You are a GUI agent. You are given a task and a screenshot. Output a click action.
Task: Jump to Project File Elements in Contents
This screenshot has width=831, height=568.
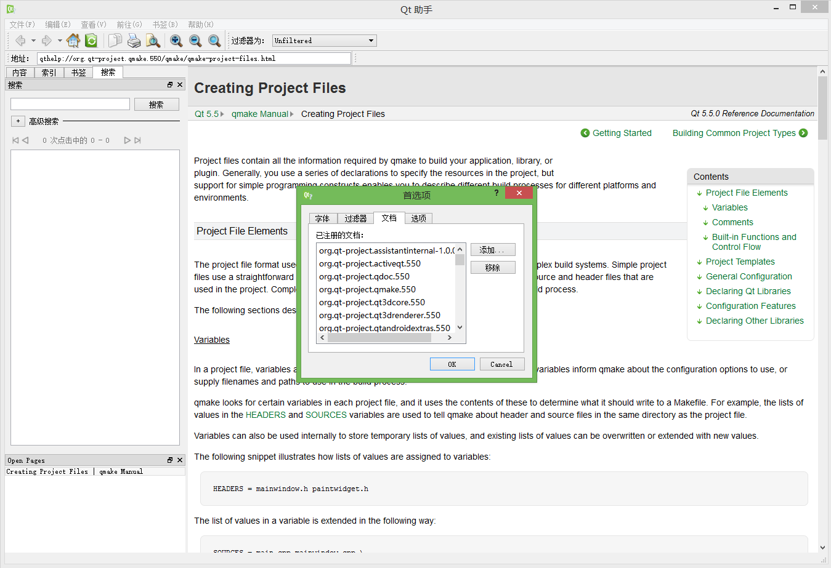pyautogui.click(x=747, y=193)
